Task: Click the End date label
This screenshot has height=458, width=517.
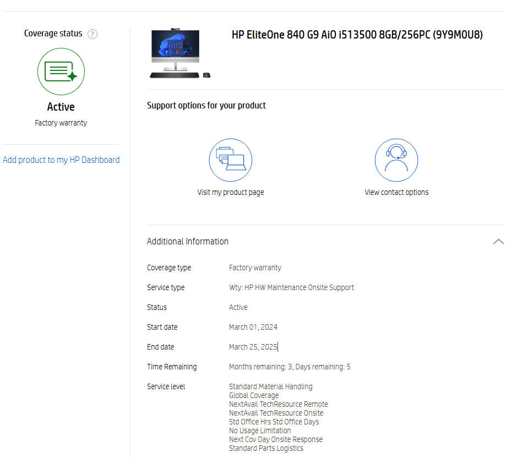Action: 160,347
